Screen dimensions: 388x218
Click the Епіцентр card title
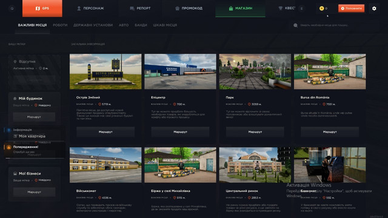coord(158,97)
